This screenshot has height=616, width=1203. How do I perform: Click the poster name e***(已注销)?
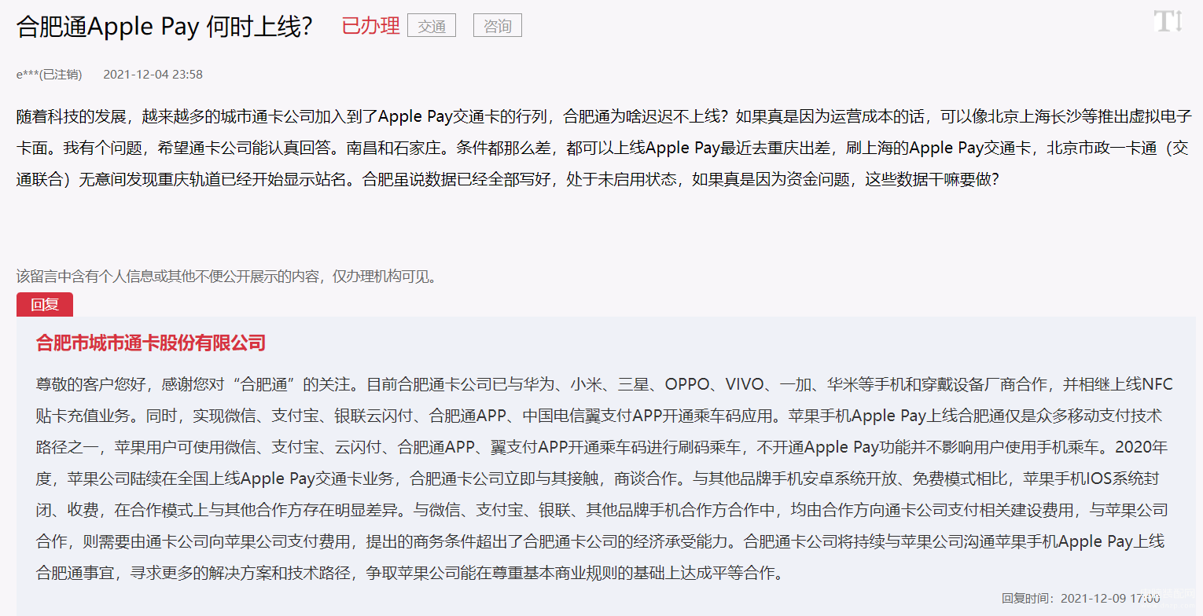point(49,75)
